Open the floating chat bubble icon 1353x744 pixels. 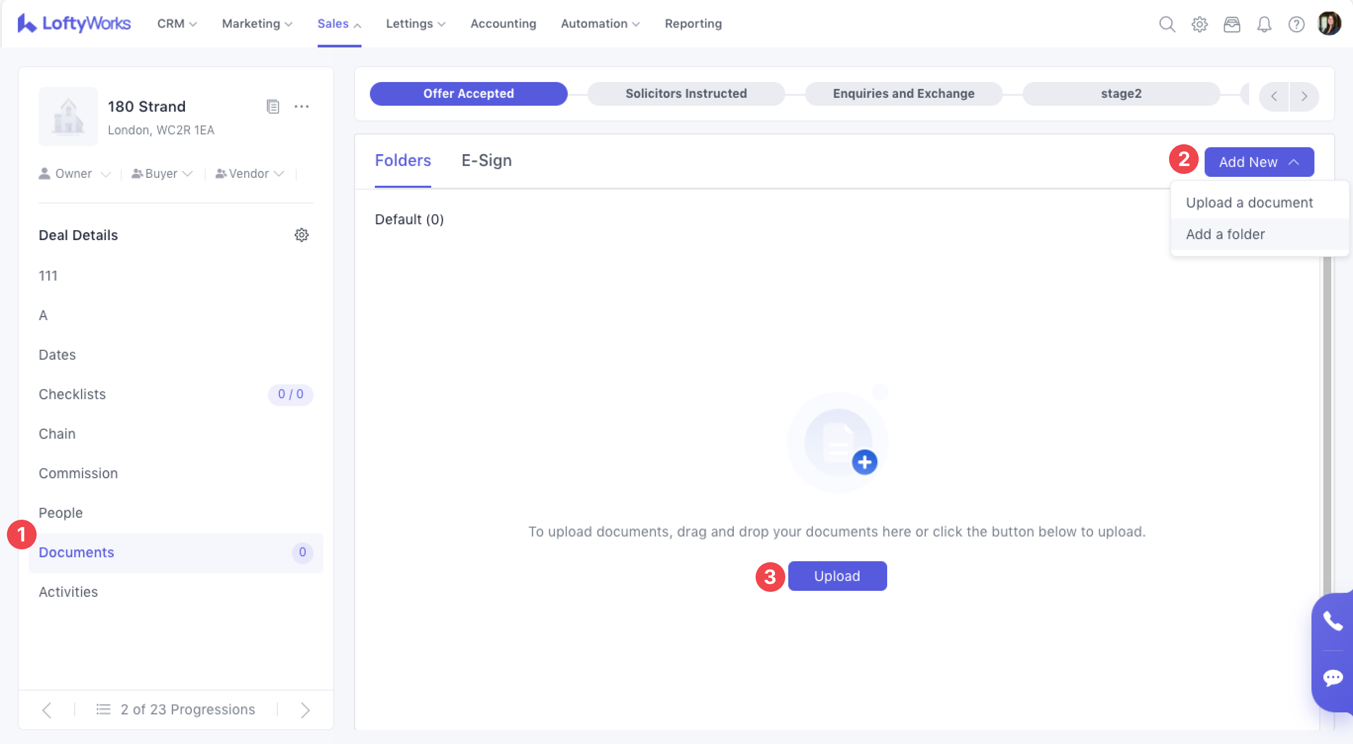click(x=1333, y=677)
